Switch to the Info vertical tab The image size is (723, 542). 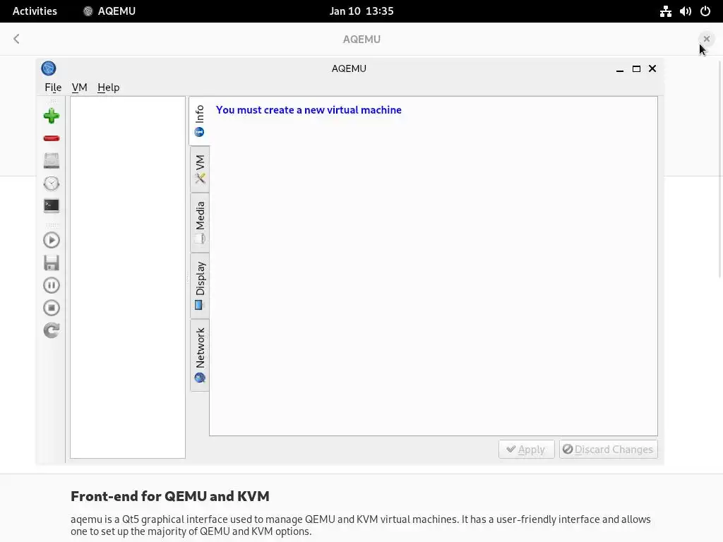[x=199, y=121]
